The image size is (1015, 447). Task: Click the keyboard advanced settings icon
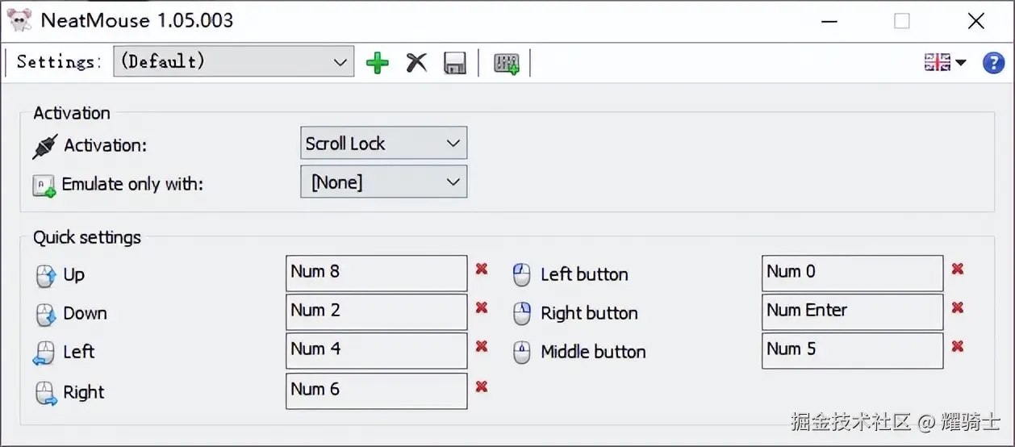pos(507,63)
